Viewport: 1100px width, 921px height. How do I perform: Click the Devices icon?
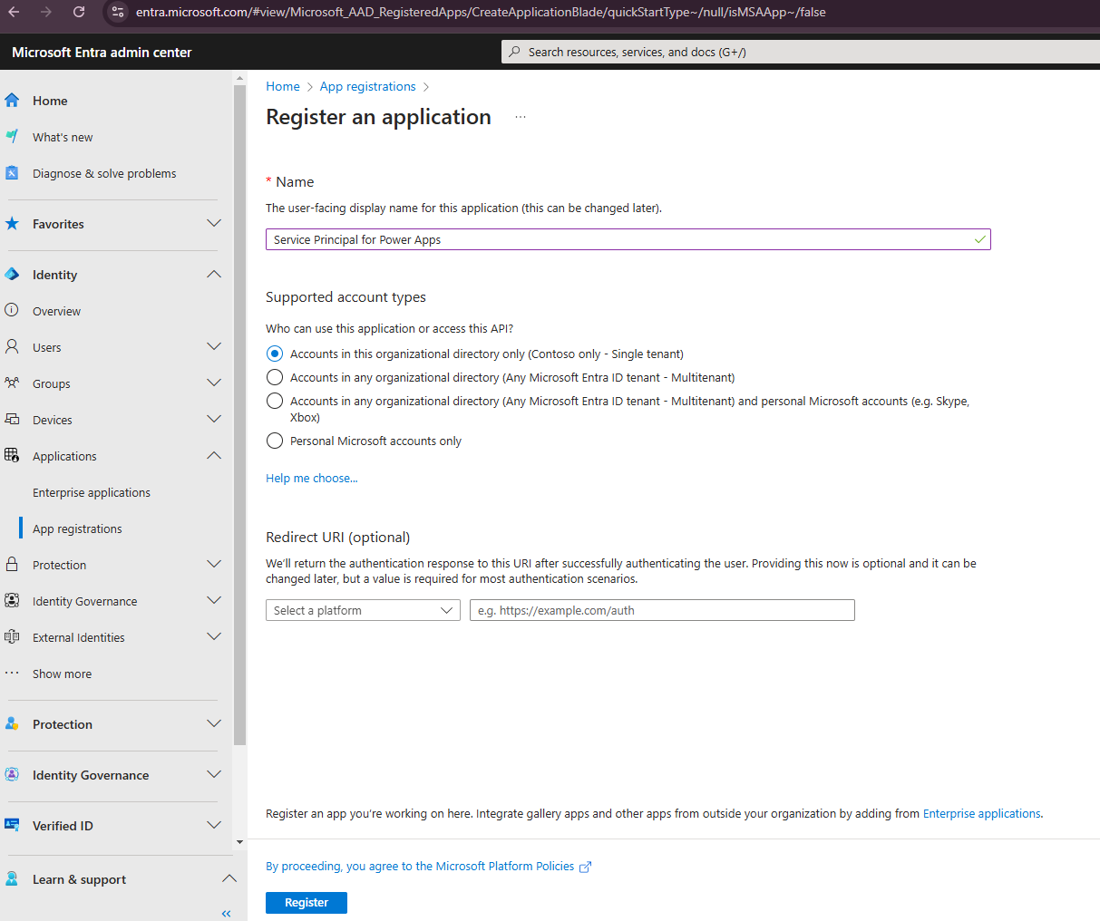12,419
